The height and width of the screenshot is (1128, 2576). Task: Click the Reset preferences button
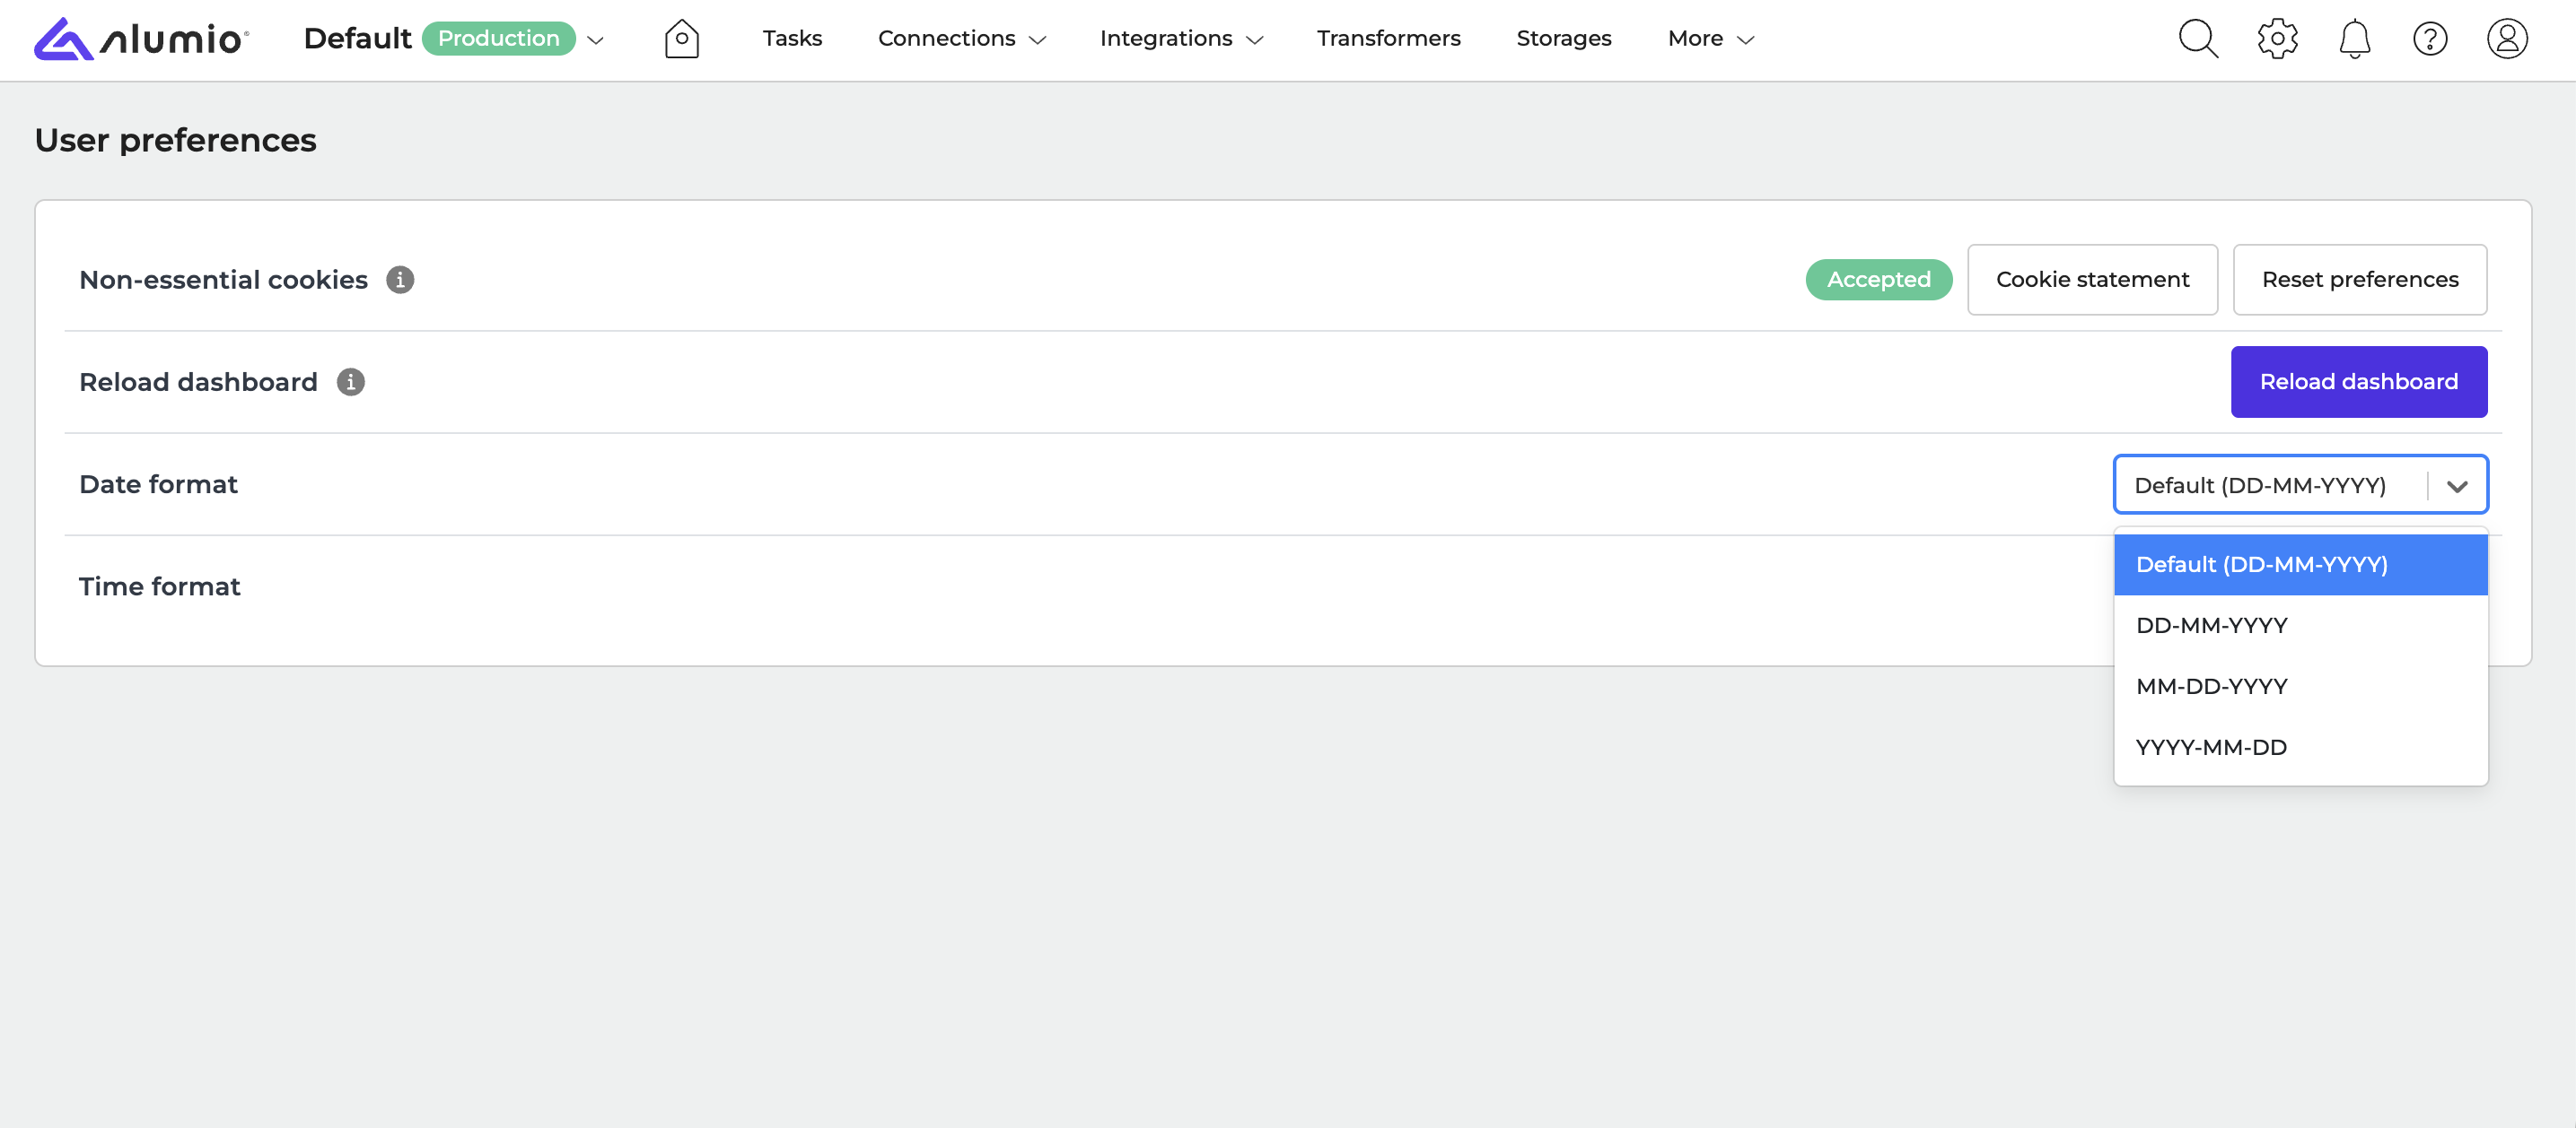pyautogui.click(x=2359, y=280)
